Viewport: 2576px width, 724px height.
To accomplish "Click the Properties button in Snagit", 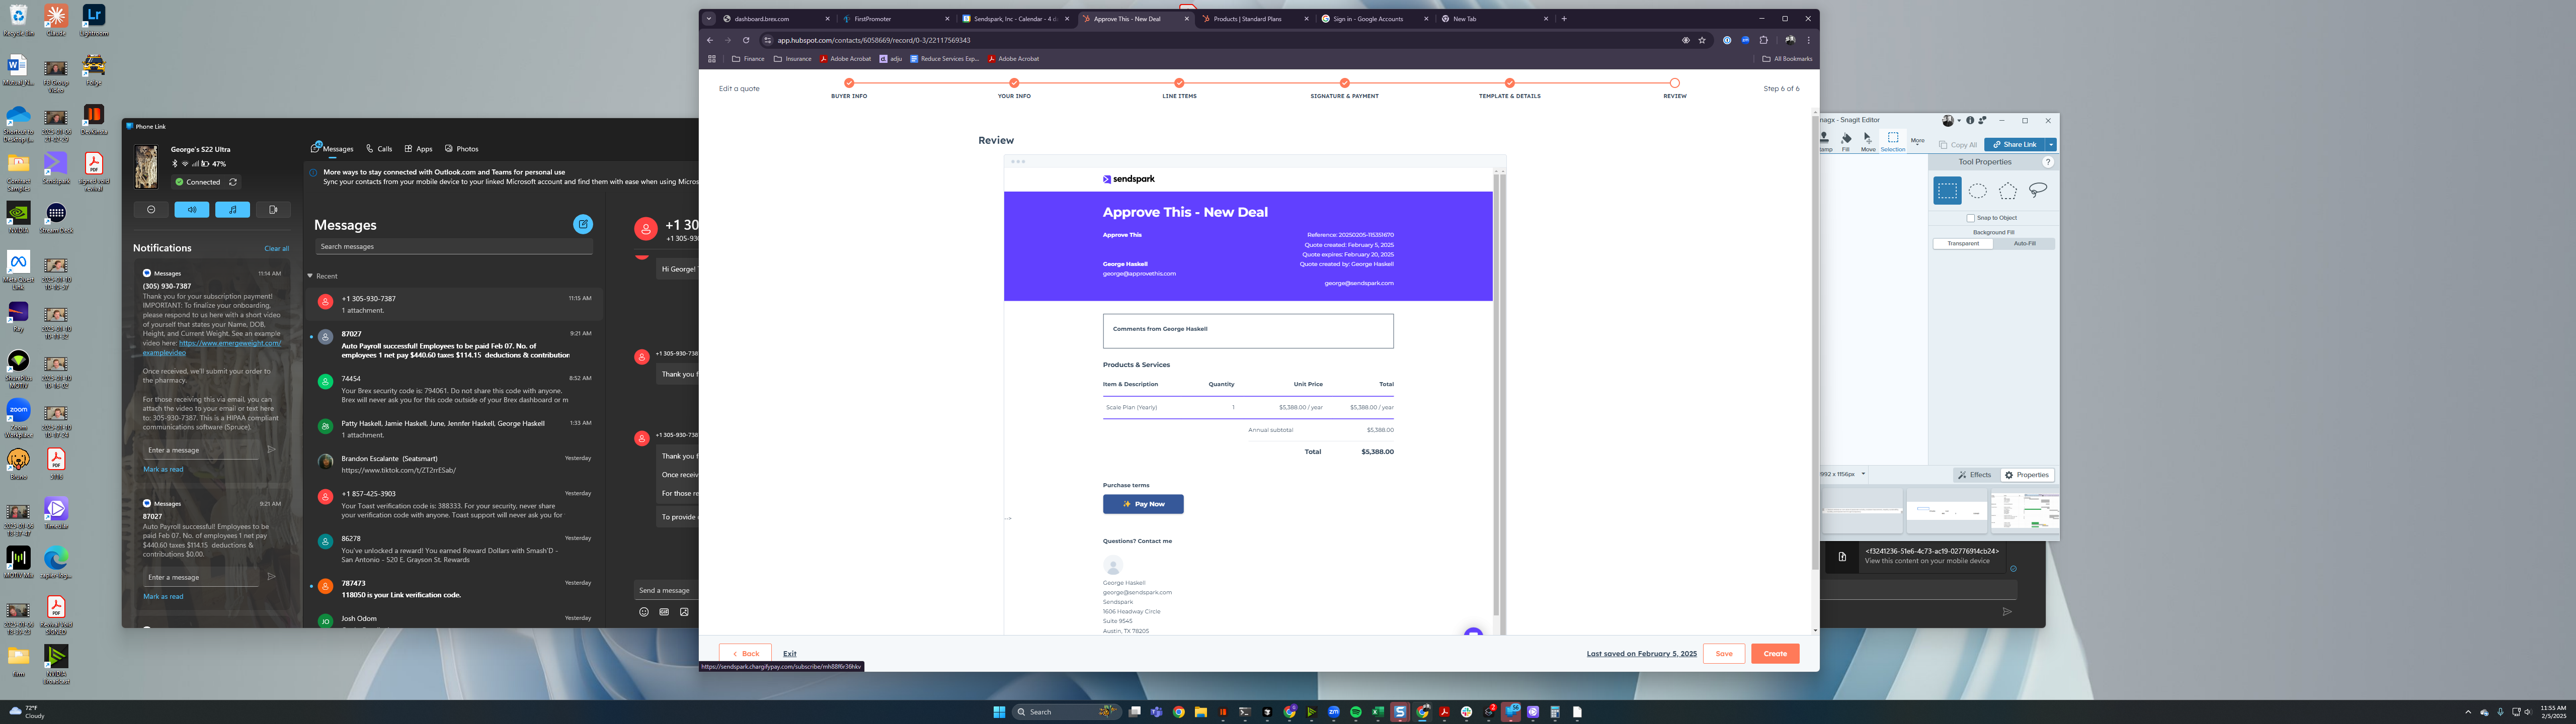I will pyautogui.click(x=2027, y=475).
